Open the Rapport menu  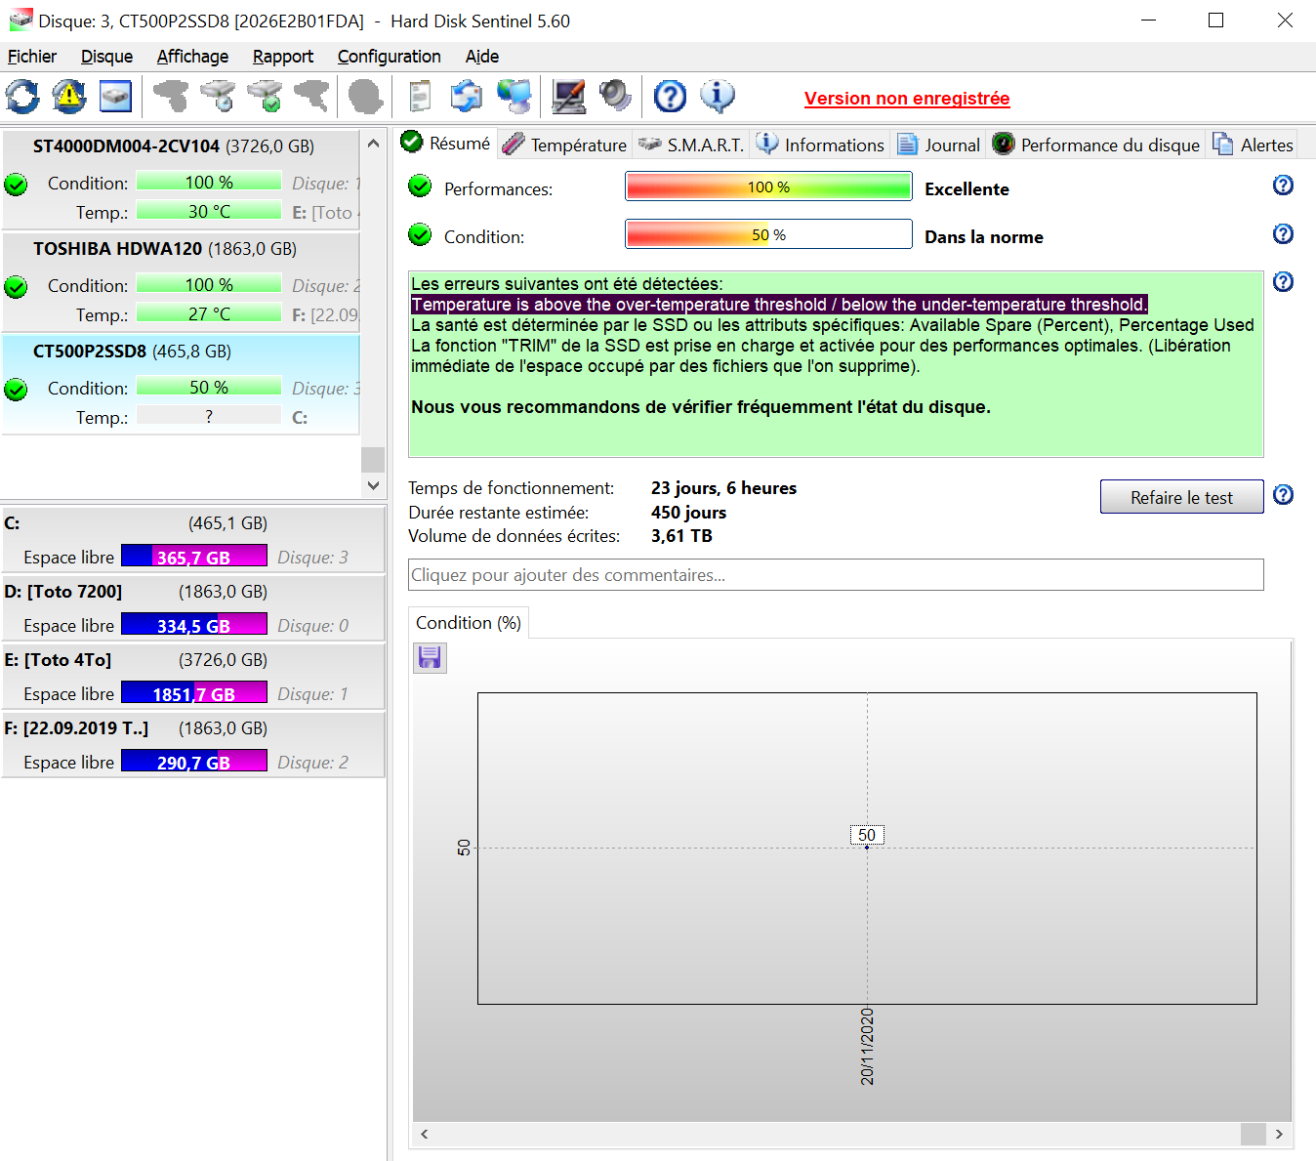pos(282,57)
